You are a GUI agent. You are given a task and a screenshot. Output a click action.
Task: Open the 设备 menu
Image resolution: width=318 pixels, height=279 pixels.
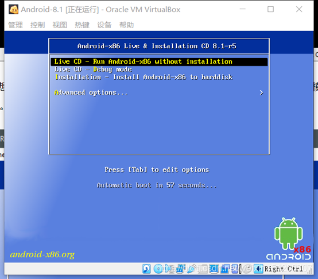104,25
